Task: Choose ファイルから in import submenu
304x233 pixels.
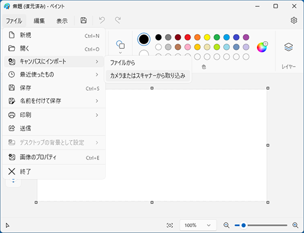Action: coord(148,63)
